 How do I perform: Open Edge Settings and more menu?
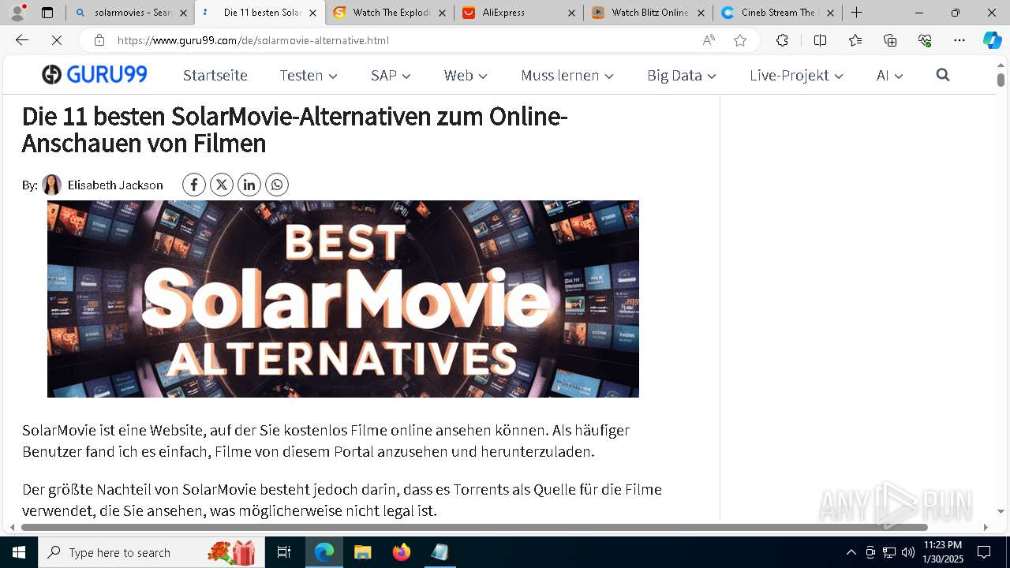[959, 40]
